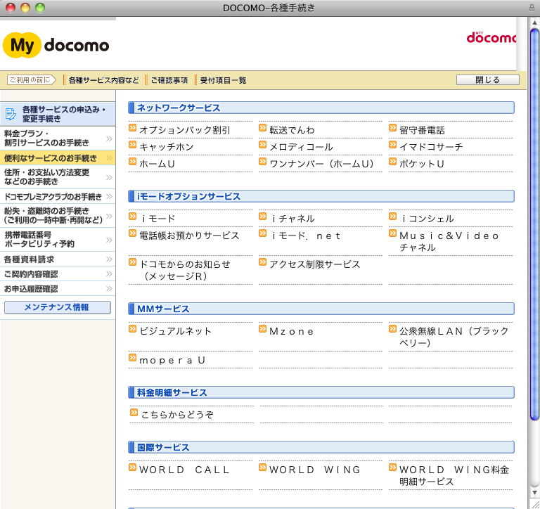Expand chevron on 住所・お支払い方法変更 row
Screen dimensions: 540x509
[109, 177]
